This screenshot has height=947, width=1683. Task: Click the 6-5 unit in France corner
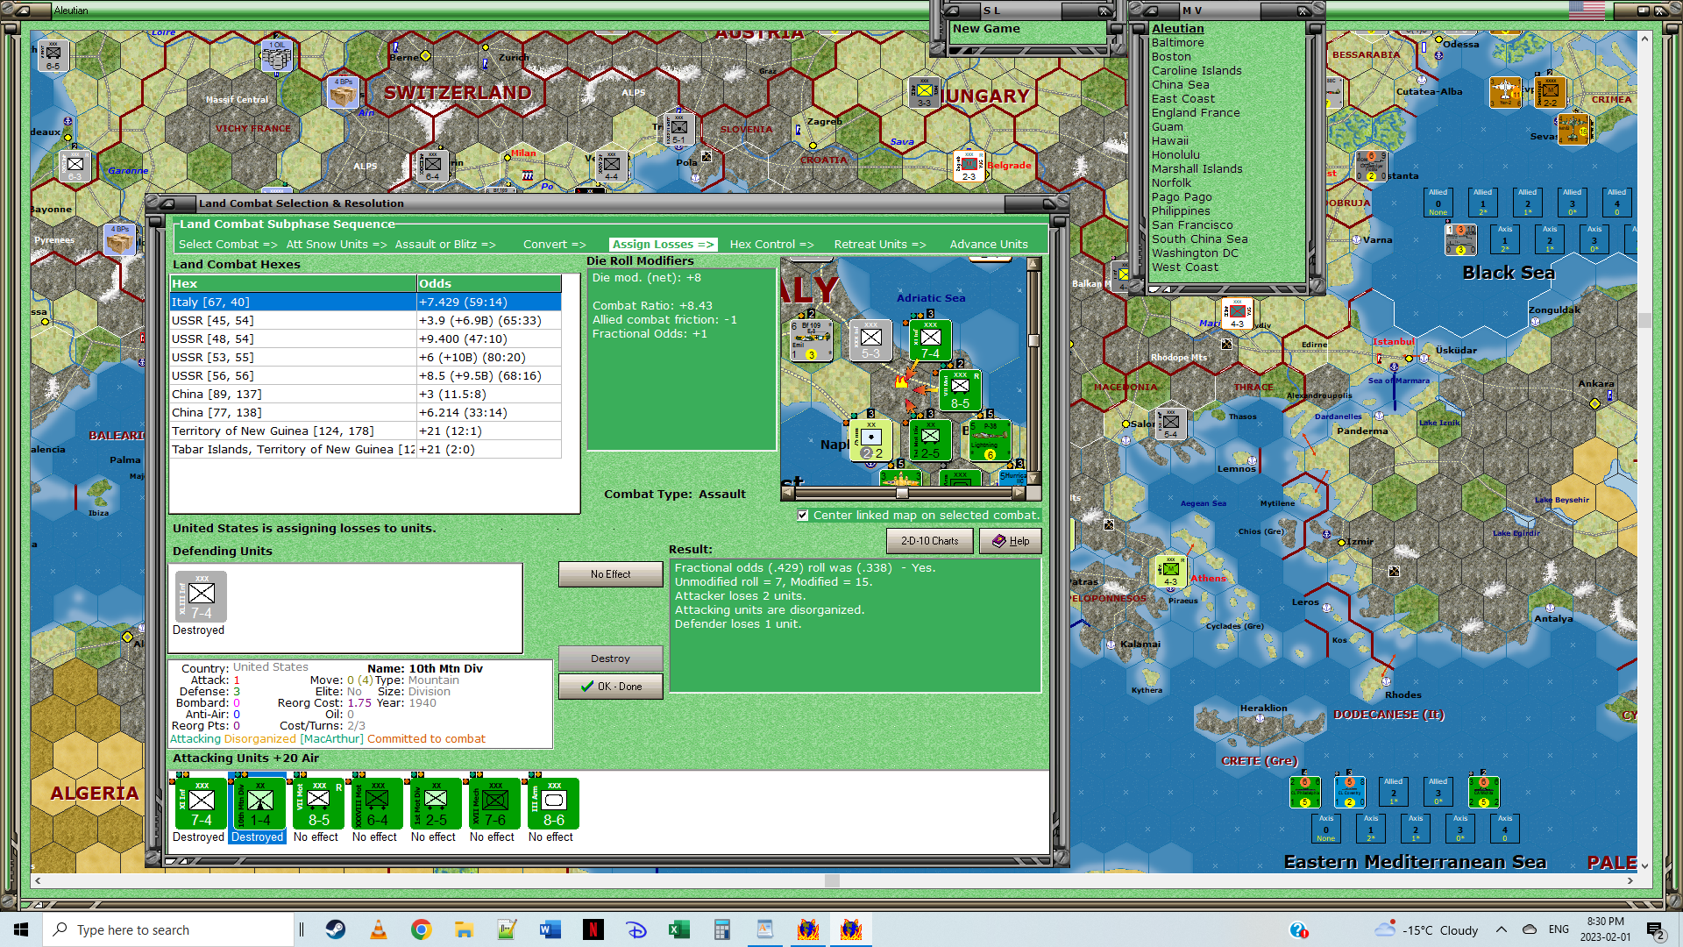tap(53, 55)
